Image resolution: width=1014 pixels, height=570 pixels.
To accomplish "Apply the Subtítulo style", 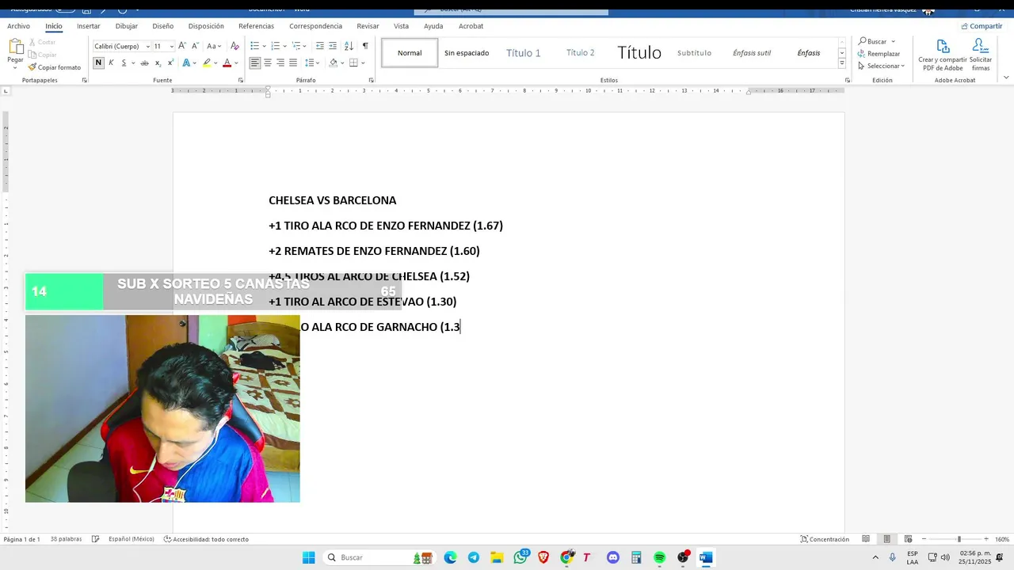I will [694, 53].
